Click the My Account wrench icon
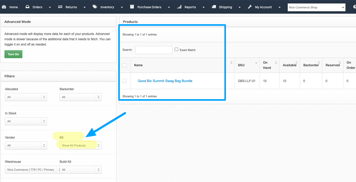Viewport: 356px width, 182px height. 250,7
